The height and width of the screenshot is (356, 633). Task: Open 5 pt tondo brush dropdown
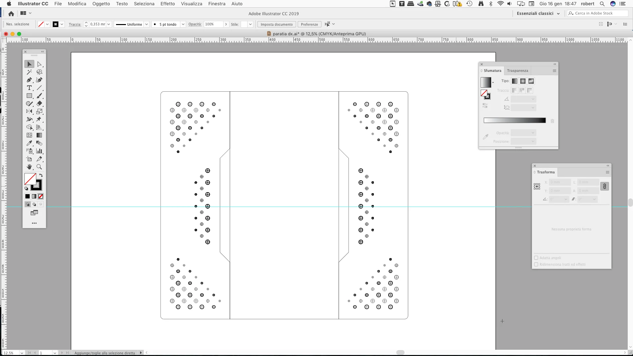183,24
